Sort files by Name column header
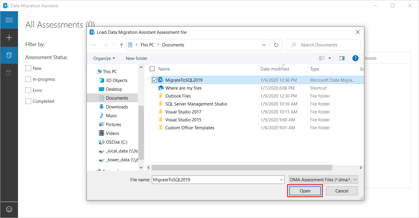This screenshot has height=218, width=419. point(164,69)
